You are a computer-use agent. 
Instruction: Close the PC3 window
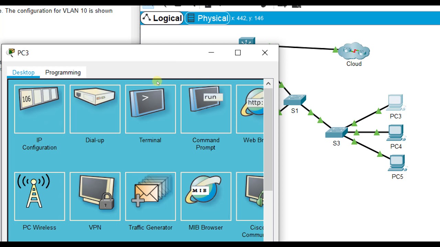(x=265, y=52)
